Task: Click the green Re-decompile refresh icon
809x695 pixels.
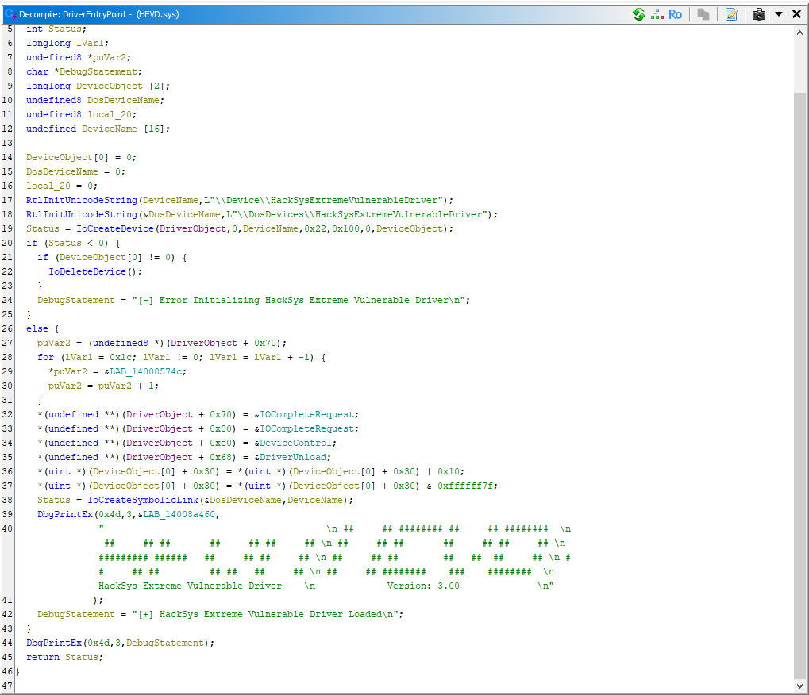Action: [x=639, y=14]
